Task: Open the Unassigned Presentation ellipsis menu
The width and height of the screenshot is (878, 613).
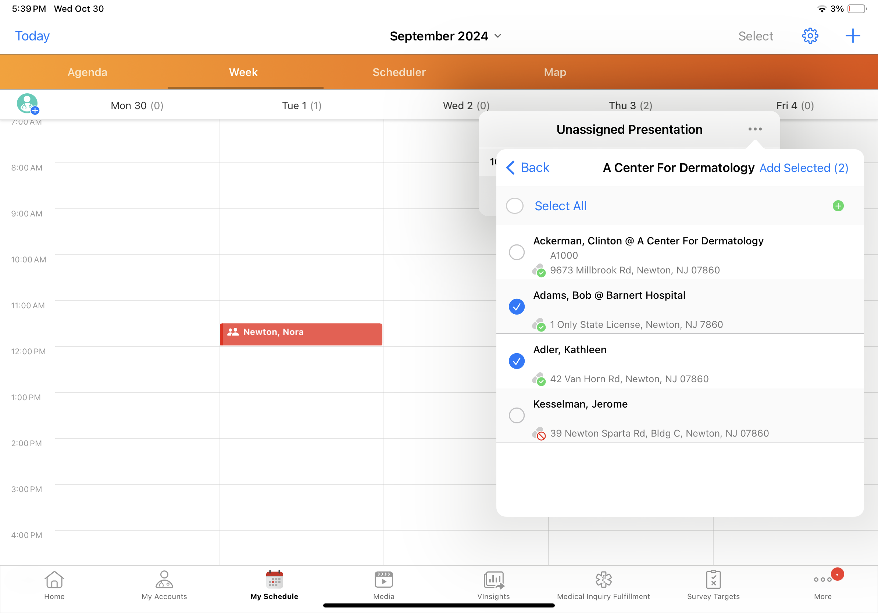Action: (x=754, y=129)
